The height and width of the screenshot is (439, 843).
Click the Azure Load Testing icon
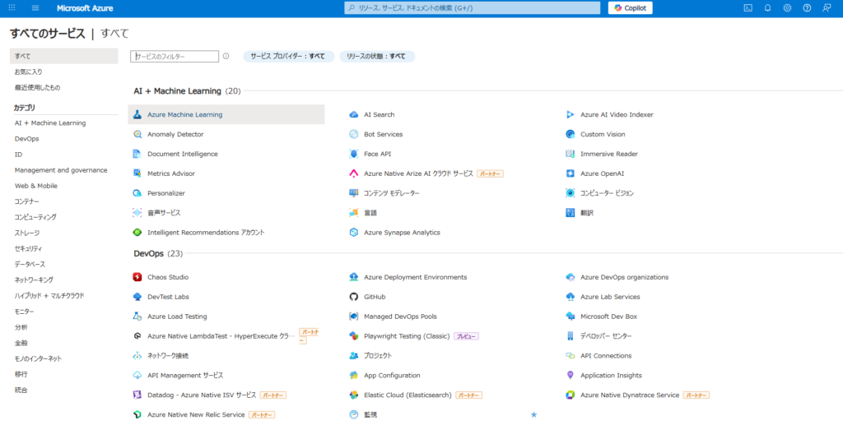pos(137,317)
